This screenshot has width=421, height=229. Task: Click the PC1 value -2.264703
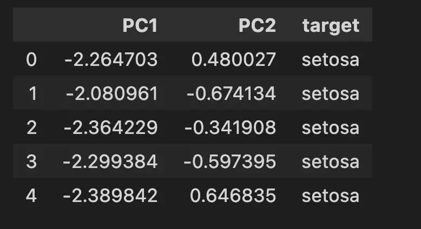[111, 59]
